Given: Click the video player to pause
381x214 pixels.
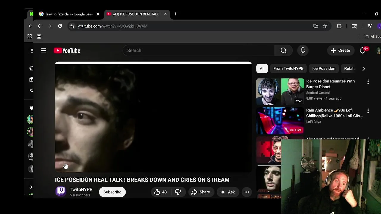Looking at the screenshot, I should (153, 117).
